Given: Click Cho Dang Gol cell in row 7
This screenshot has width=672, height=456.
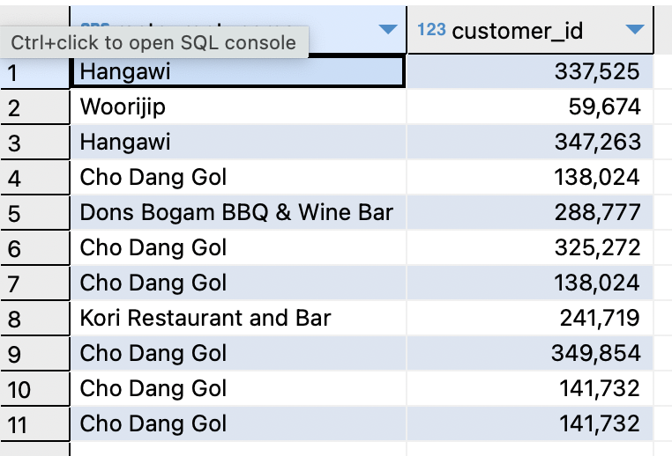Looking at the screenshot, I should (x=238, y=283).
